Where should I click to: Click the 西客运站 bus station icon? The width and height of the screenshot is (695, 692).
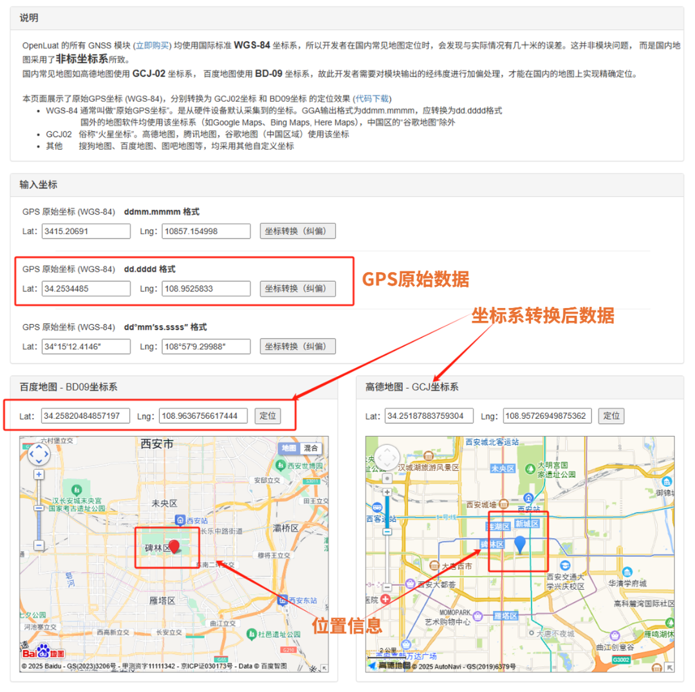(x=376, y=507)
